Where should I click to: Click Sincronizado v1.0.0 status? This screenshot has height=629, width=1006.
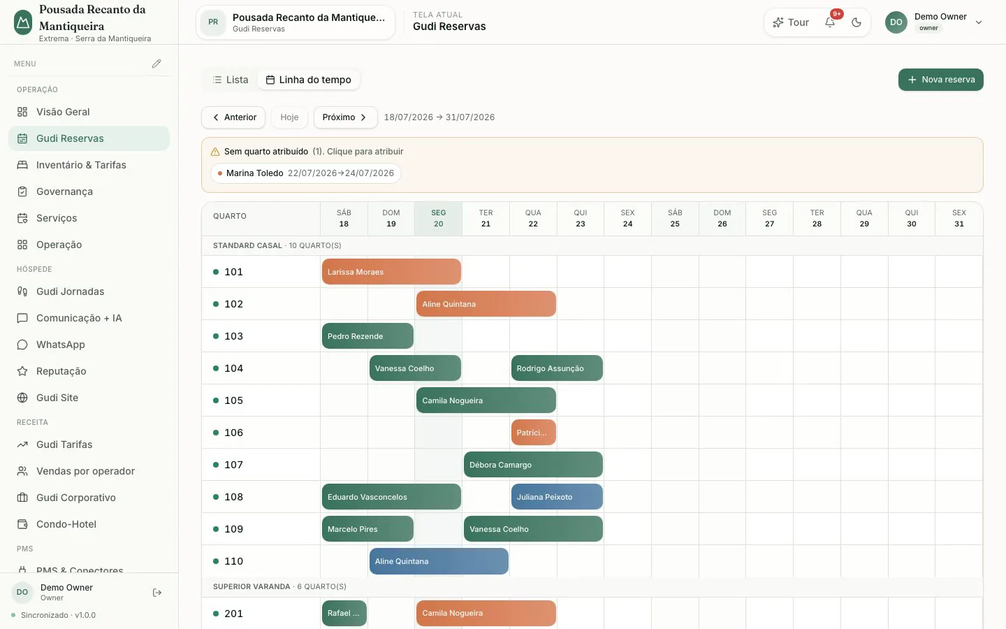coord(54,616)
